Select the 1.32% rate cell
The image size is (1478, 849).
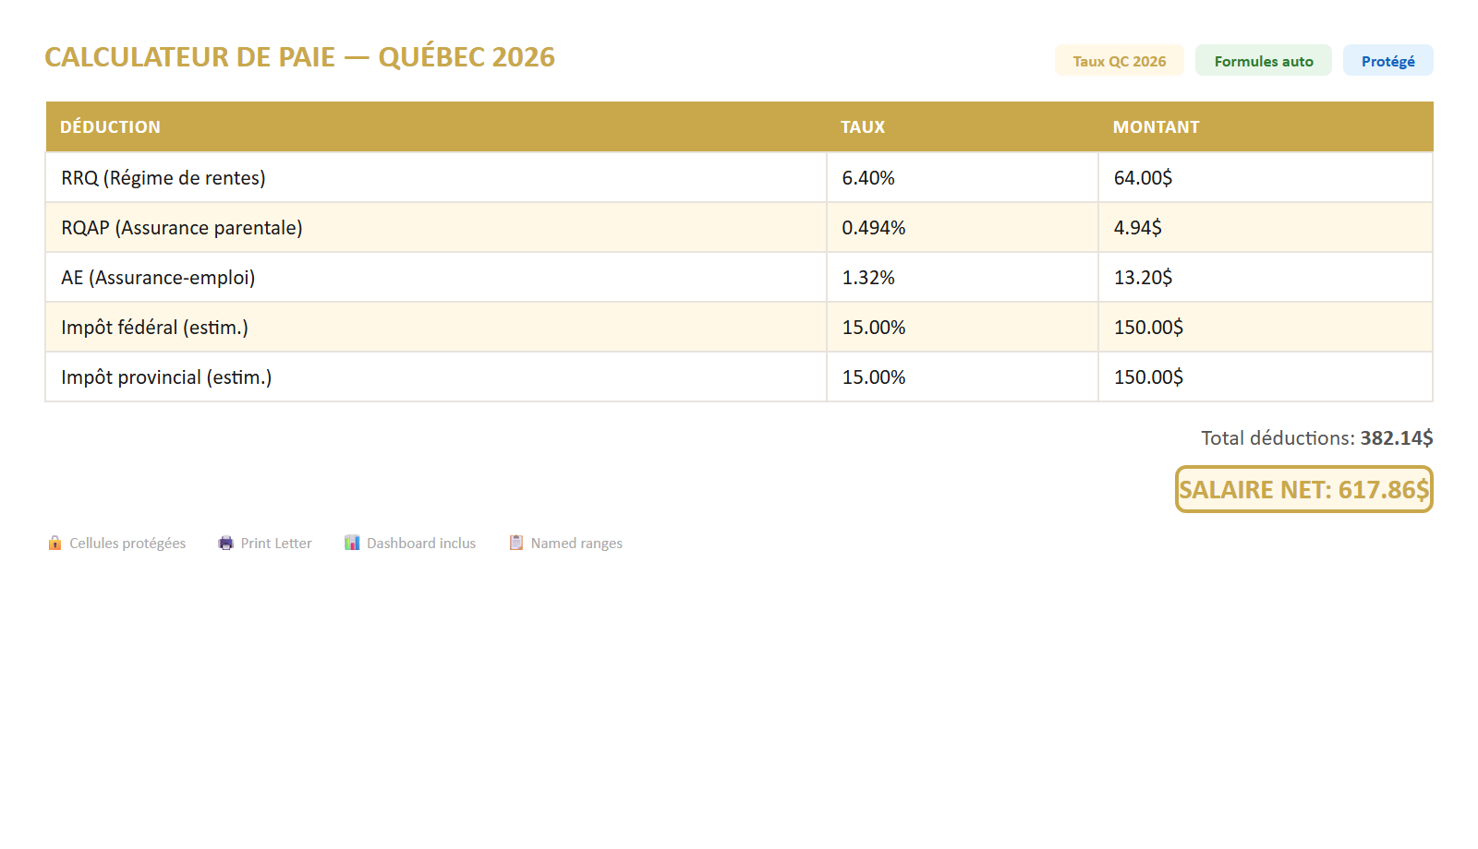[963, 277]
